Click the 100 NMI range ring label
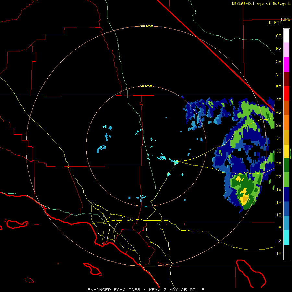The height and width of the screenshot is (292, 292). point(146,26)
